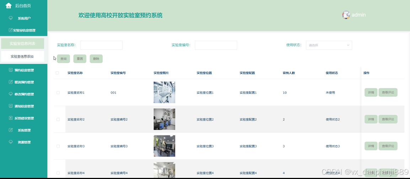Check the box for 实验室名称3 row
Viewport: 410px width, 179px height.
(58, 146)
